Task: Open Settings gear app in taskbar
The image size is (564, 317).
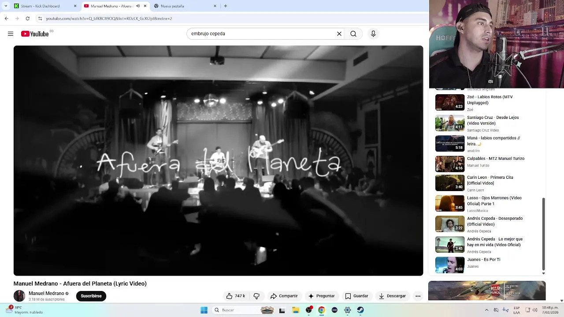Action: 348,310
